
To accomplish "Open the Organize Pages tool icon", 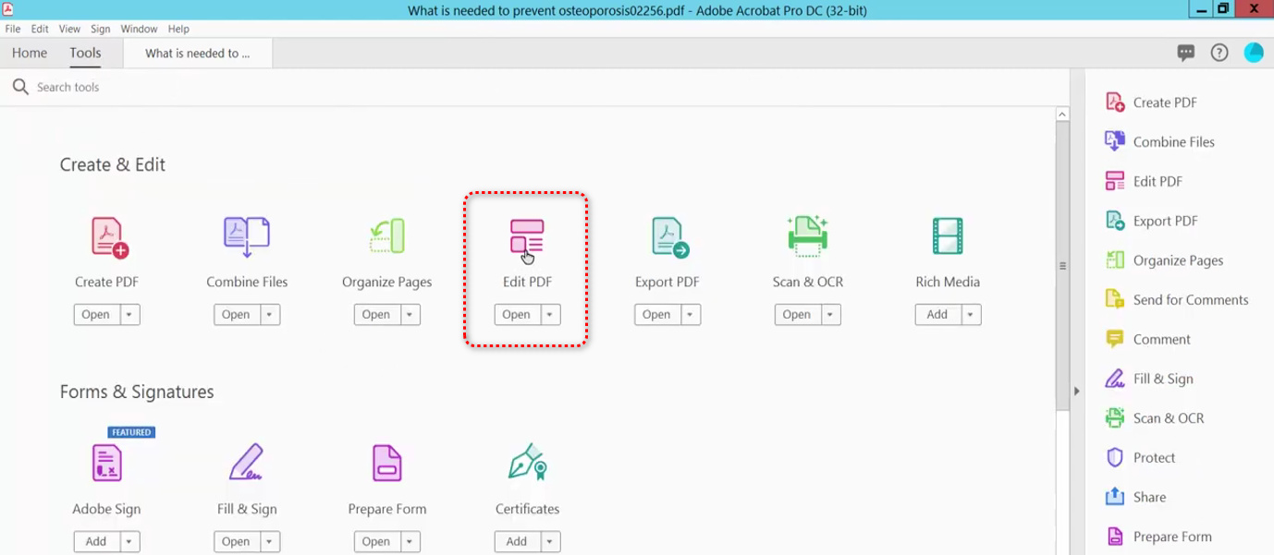I will coord(386,236).
